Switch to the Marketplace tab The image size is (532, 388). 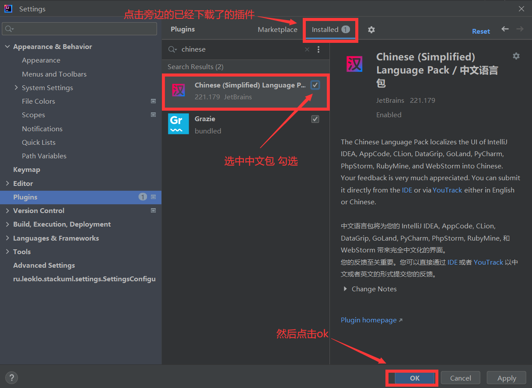(277, 30)
